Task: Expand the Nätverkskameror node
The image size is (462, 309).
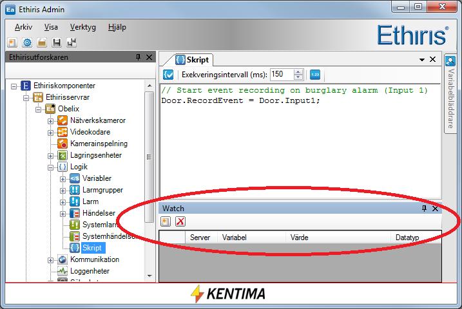Action: (50, 121)
